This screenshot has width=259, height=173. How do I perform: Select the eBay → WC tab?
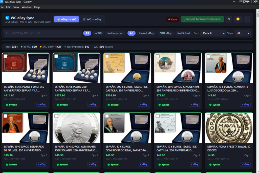67,19
